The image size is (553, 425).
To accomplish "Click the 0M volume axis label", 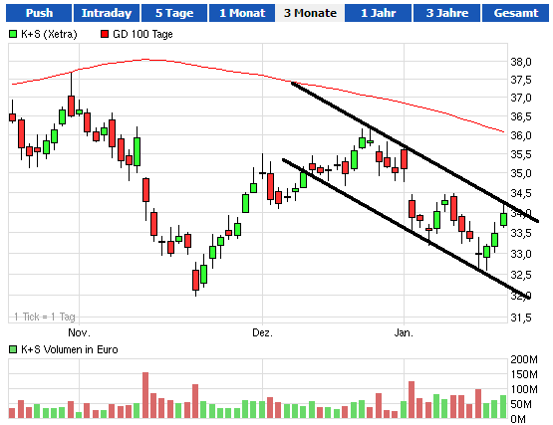I will (518, 419).
